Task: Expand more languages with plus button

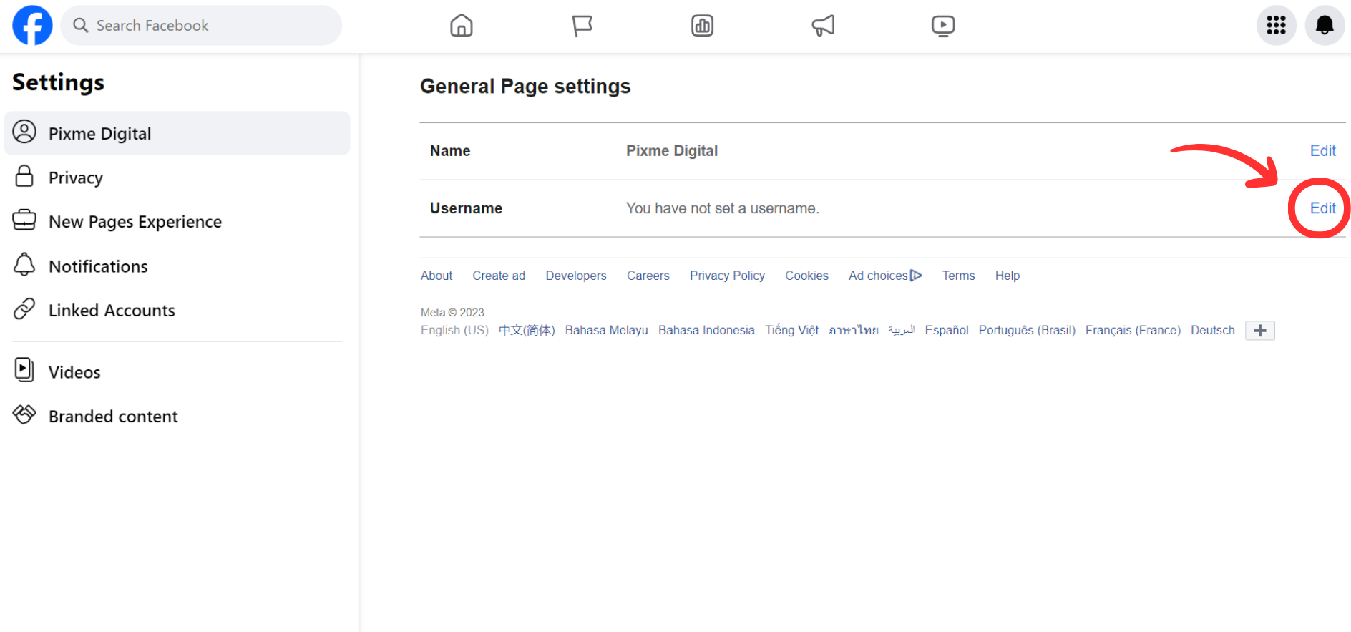Action: (1259, 331)
